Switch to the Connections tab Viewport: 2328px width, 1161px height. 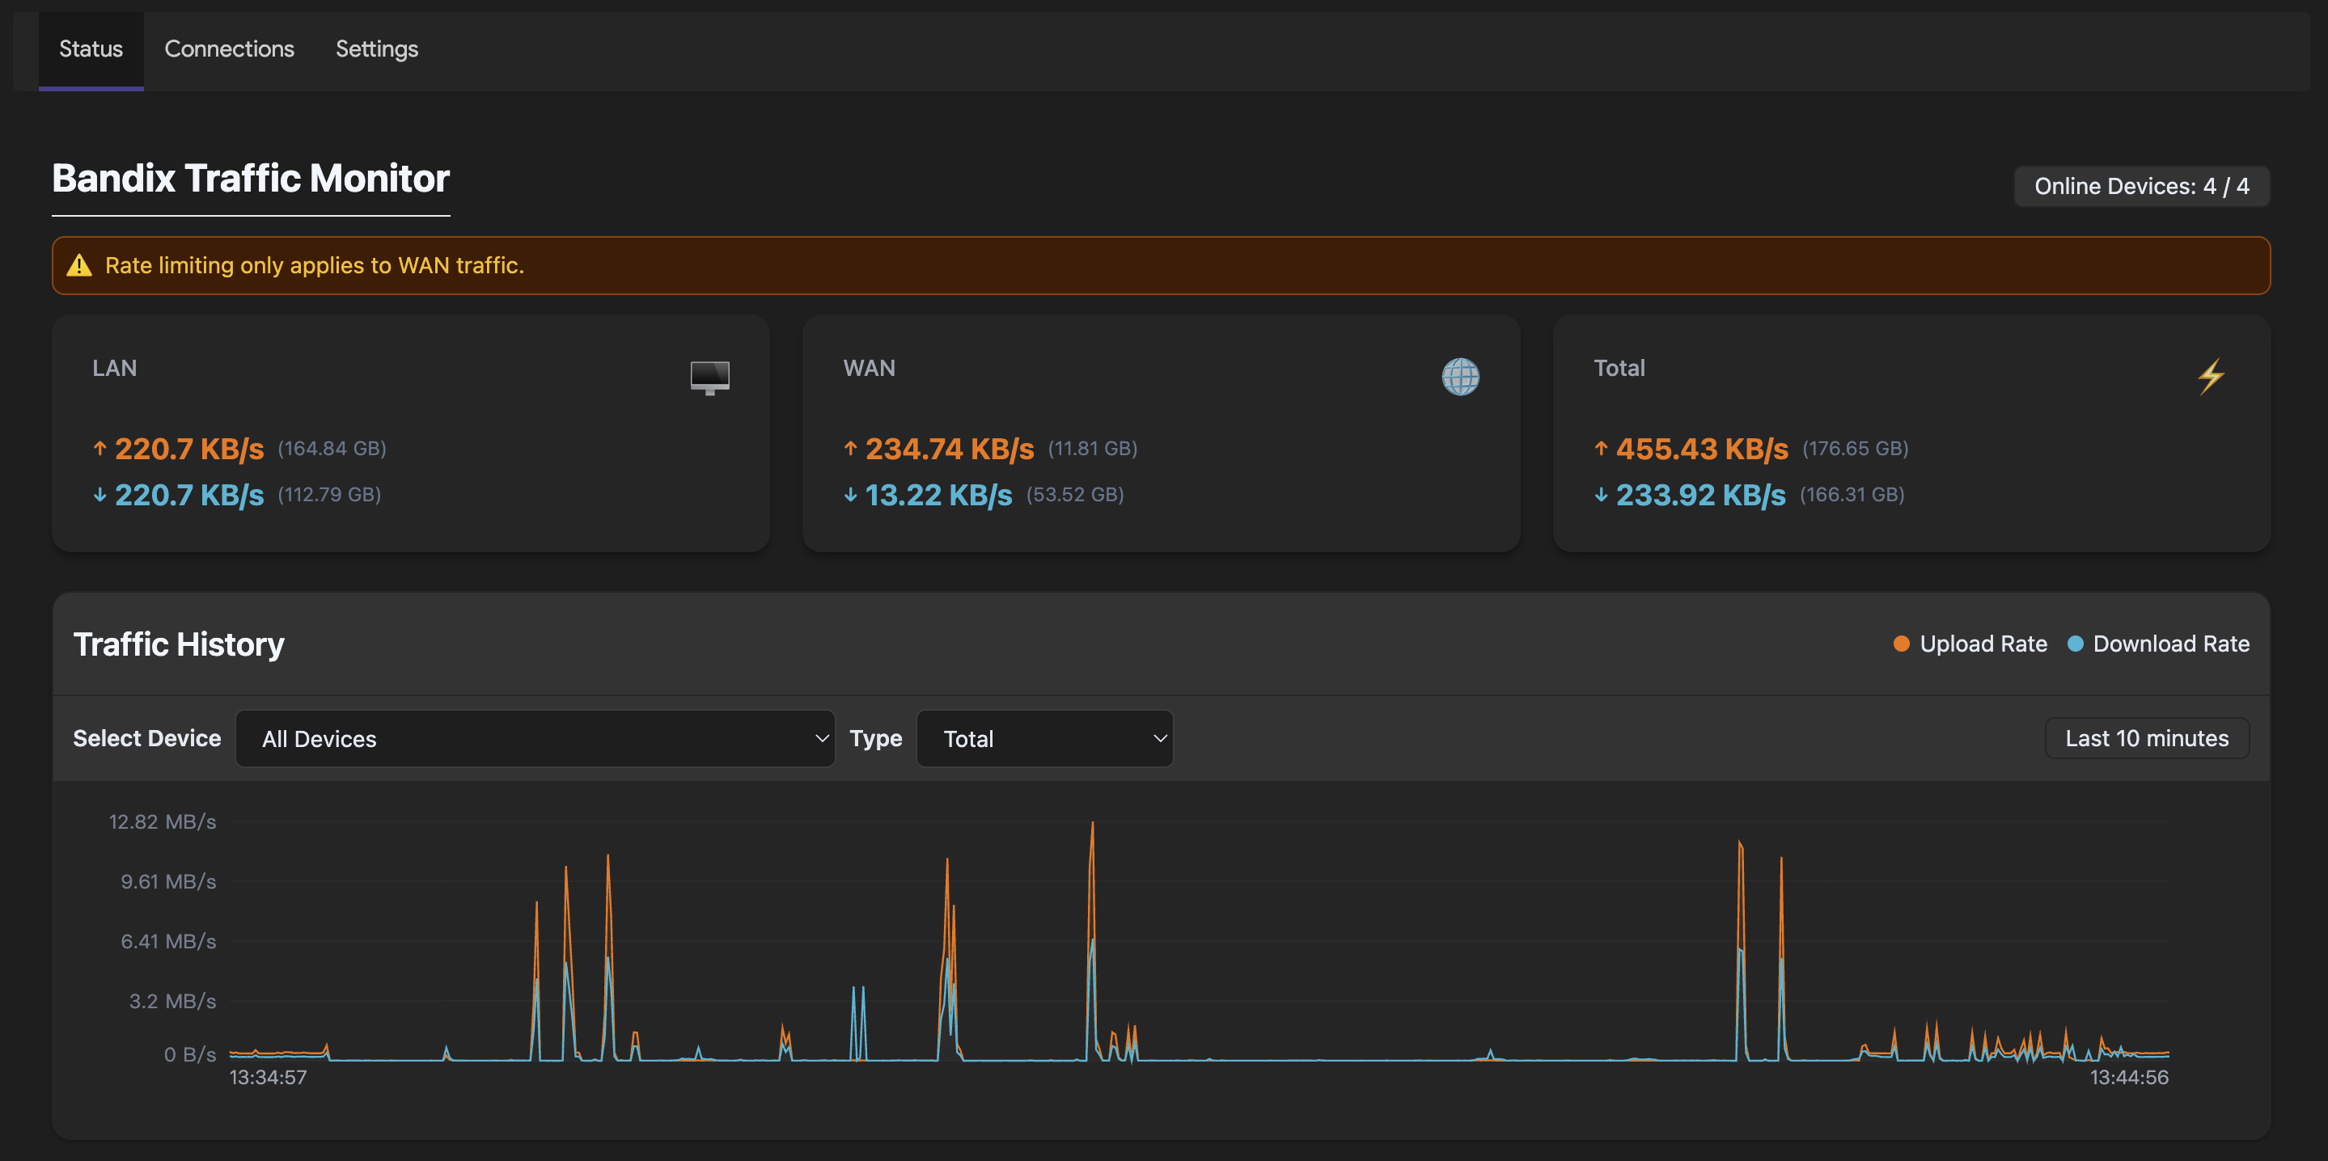[x=229, y=49]
